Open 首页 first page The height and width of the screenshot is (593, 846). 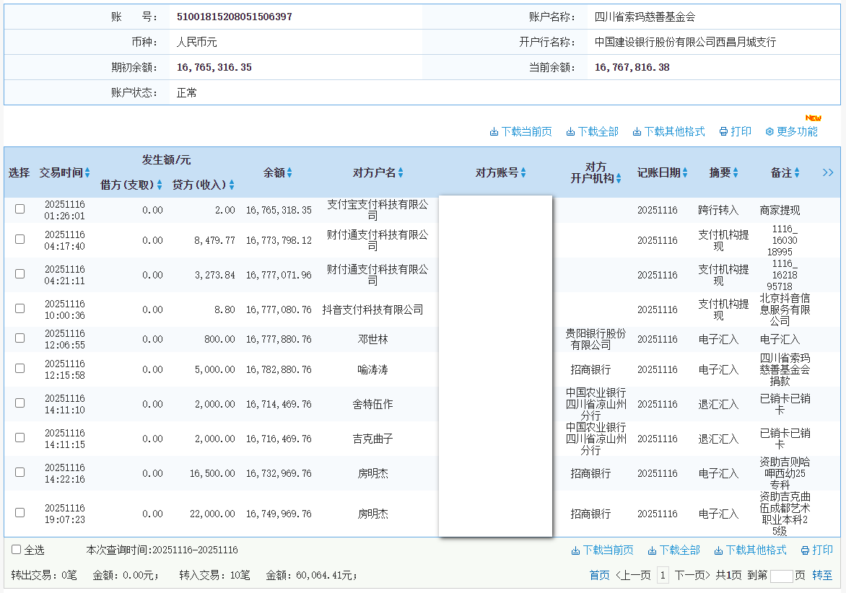pyautogui.click(x=599, y=574)
